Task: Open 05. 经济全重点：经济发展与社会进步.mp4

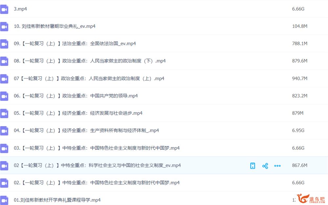Action: (78, 113)
